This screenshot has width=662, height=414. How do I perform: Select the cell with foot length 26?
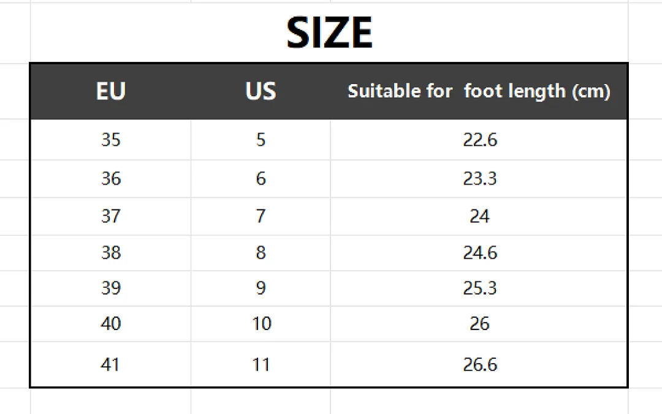click(479, 324)
